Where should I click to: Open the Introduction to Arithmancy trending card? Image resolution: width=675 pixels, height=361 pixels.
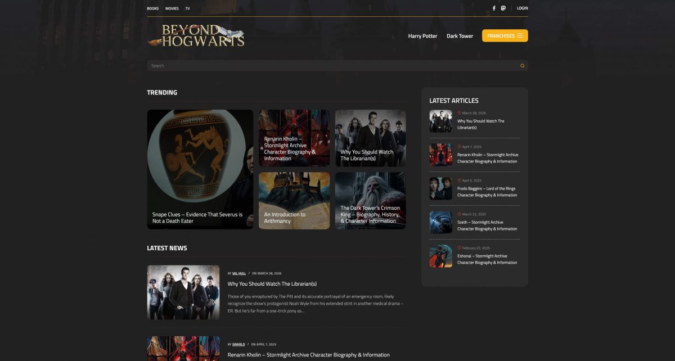pyautogui.click(x=294, y=201)
